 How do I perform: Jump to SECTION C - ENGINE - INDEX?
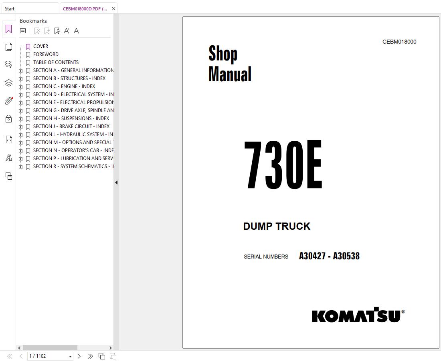tap(64, 86)
